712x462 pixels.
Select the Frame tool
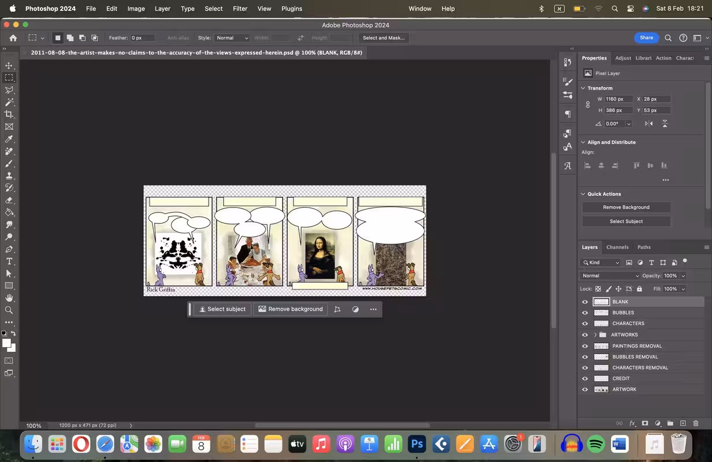(x=9, y=126)
